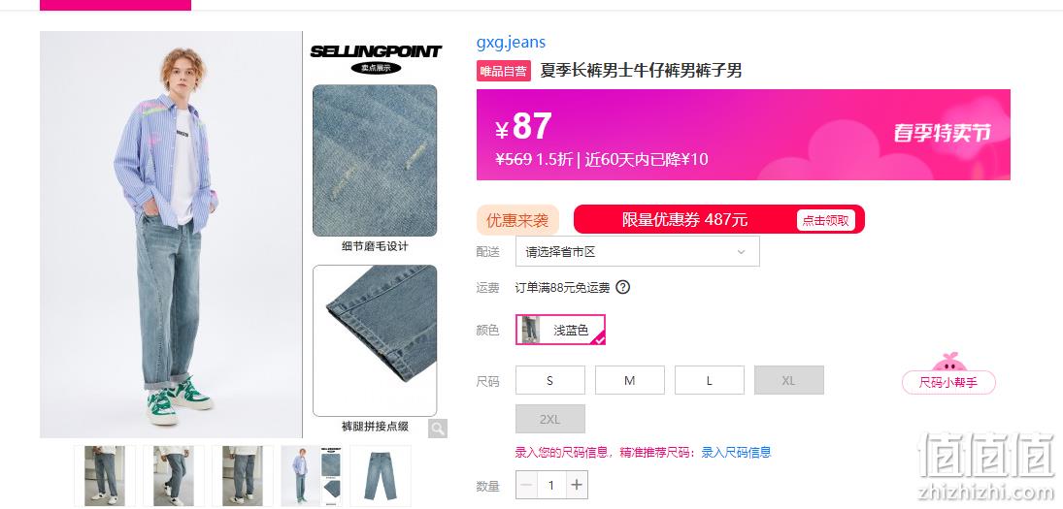This screenshot has width=1063, height=509.
Task: Click the dropdown chevron in delivery selector
Action: pos(741,252)
